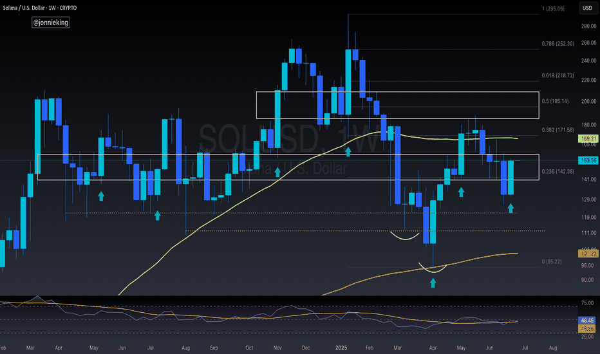The height and width of the screenshot is (354, 600).
Task: Click the 2025 year label on time axis
Action: (341, 348)
